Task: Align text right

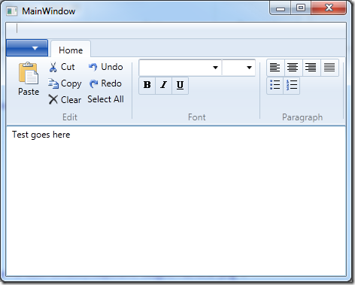Action: [x=311, y=68]
